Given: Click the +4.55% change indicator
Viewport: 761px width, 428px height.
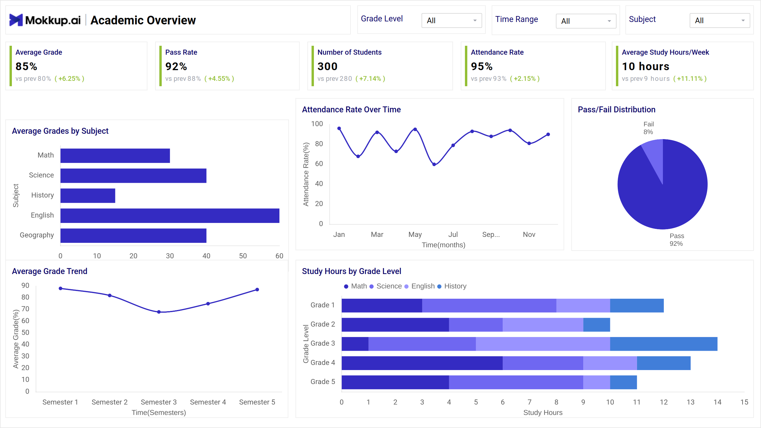Looking at the screenshot, I should (219, 79).
